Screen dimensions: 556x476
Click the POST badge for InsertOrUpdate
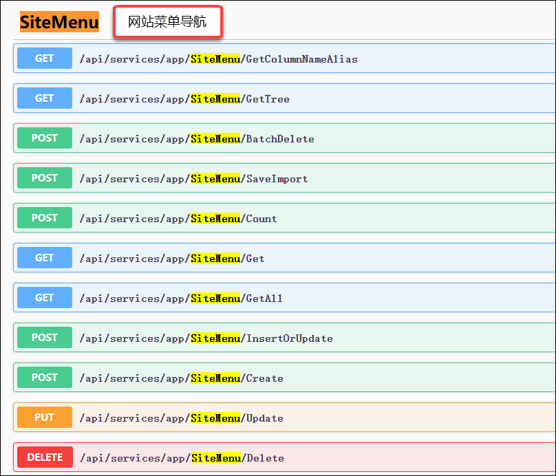pyautogui.click(x=45, y=338)
